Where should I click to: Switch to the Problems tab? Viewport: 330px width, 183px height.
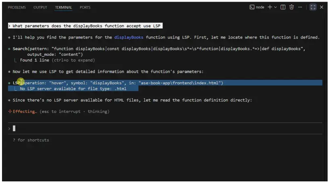click(x=17, y=7)
